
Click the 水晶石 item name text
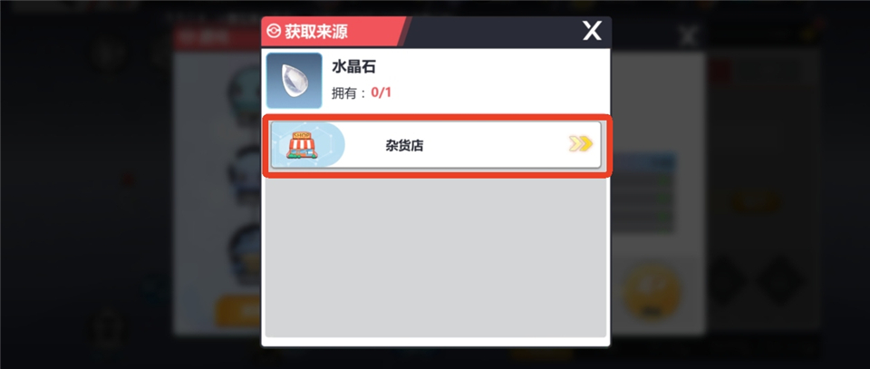click(353, 67)
